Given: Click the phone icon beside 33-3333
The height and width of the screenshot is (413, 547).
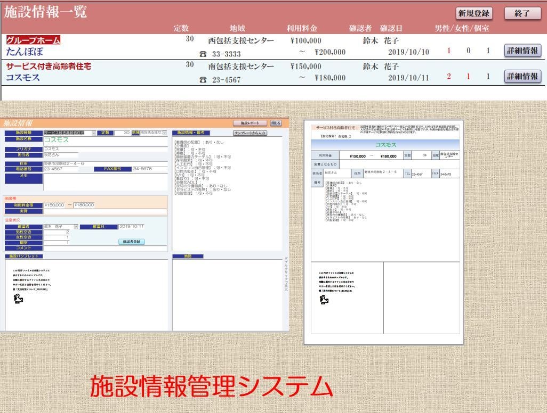Looking at the screenshot, I should (203, 54).
